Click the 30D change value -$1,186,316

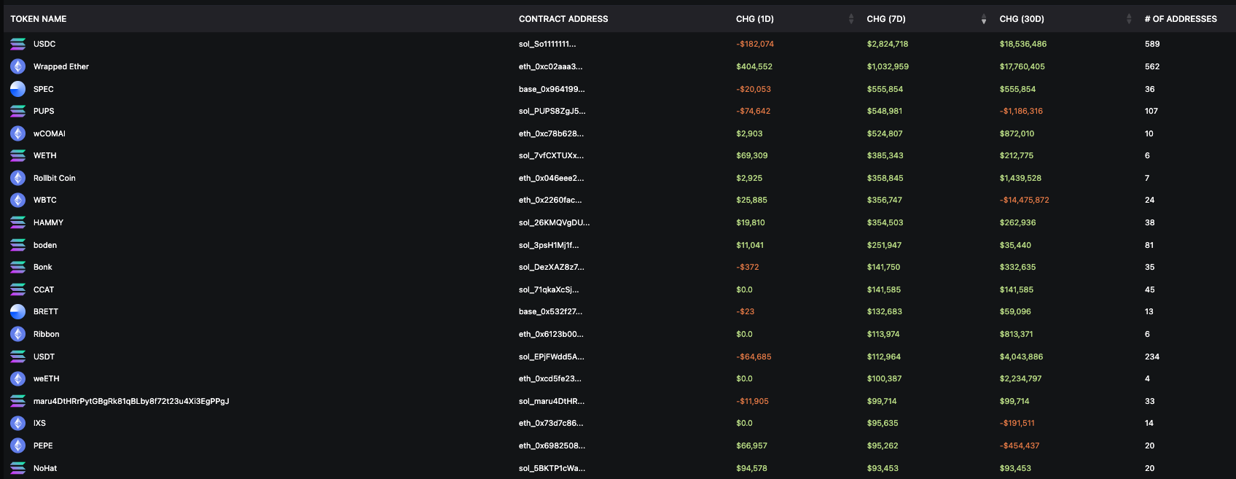click(x=1021, y=112)
